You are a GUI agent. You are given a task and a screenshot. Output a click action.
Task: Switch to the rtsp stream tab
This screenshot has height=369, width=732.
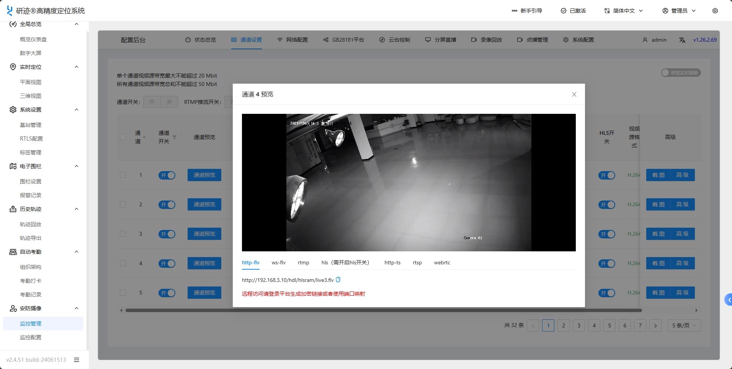point(417,262)
